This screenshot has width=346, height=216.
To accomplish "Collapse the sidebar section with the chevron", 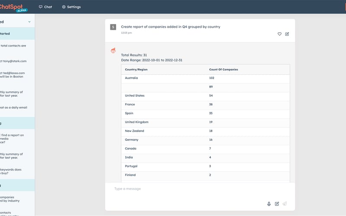I will 29,22.
